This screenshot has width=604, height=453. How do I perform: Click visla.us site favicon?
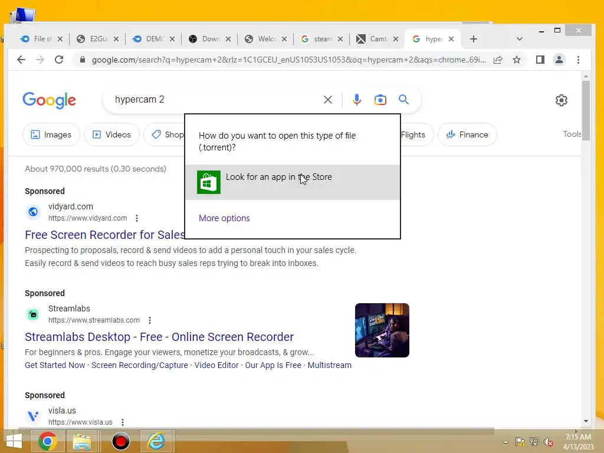coord(33,416)
